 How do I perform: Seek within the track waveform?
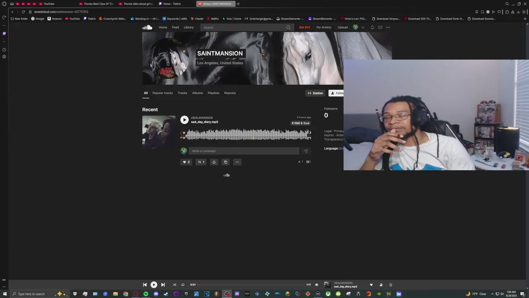click(x=245, y=135)
